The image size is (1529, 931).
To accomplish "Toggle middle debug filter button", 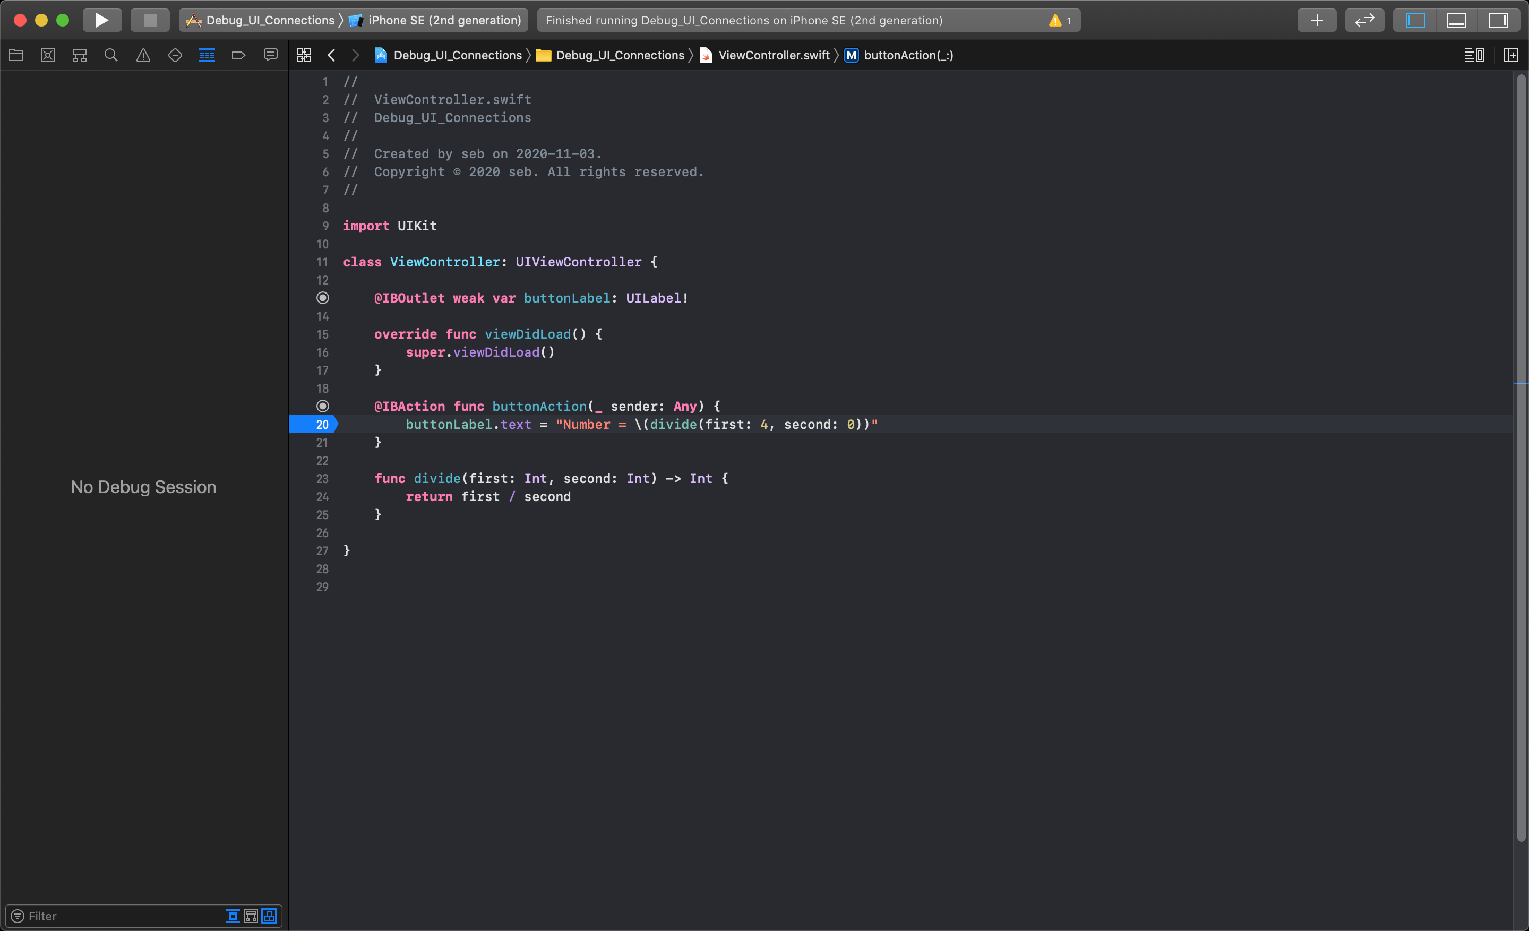I will coord(251,916).
